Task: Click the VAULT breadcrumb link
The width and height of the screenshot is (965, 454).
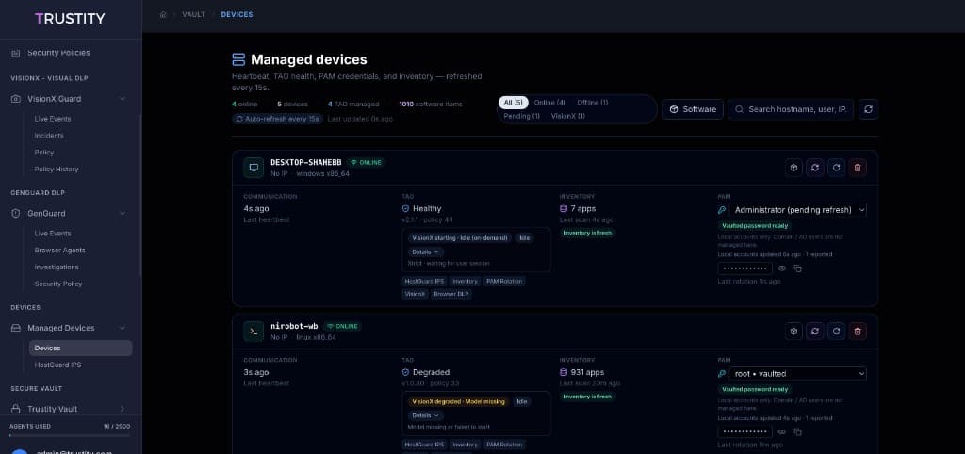Action: pos(194,14)
